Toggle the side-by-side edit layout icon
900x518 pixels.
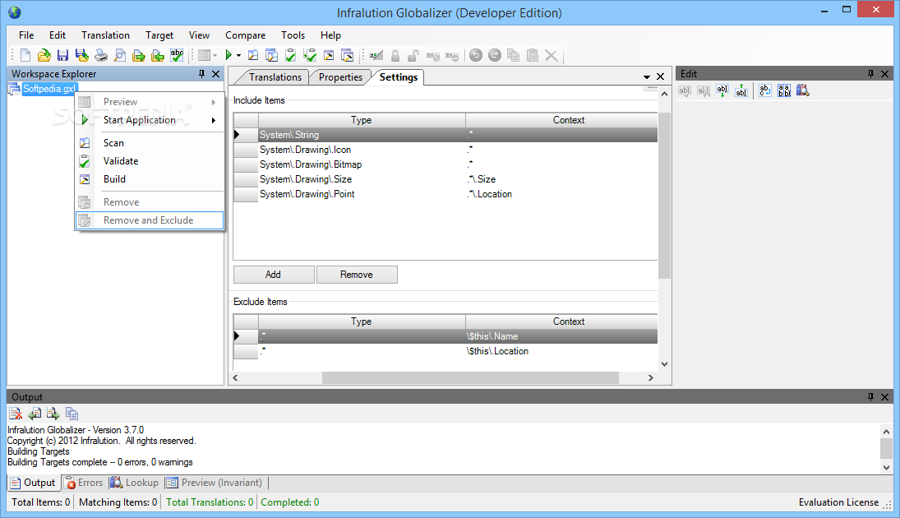click(x=784, y=90)
